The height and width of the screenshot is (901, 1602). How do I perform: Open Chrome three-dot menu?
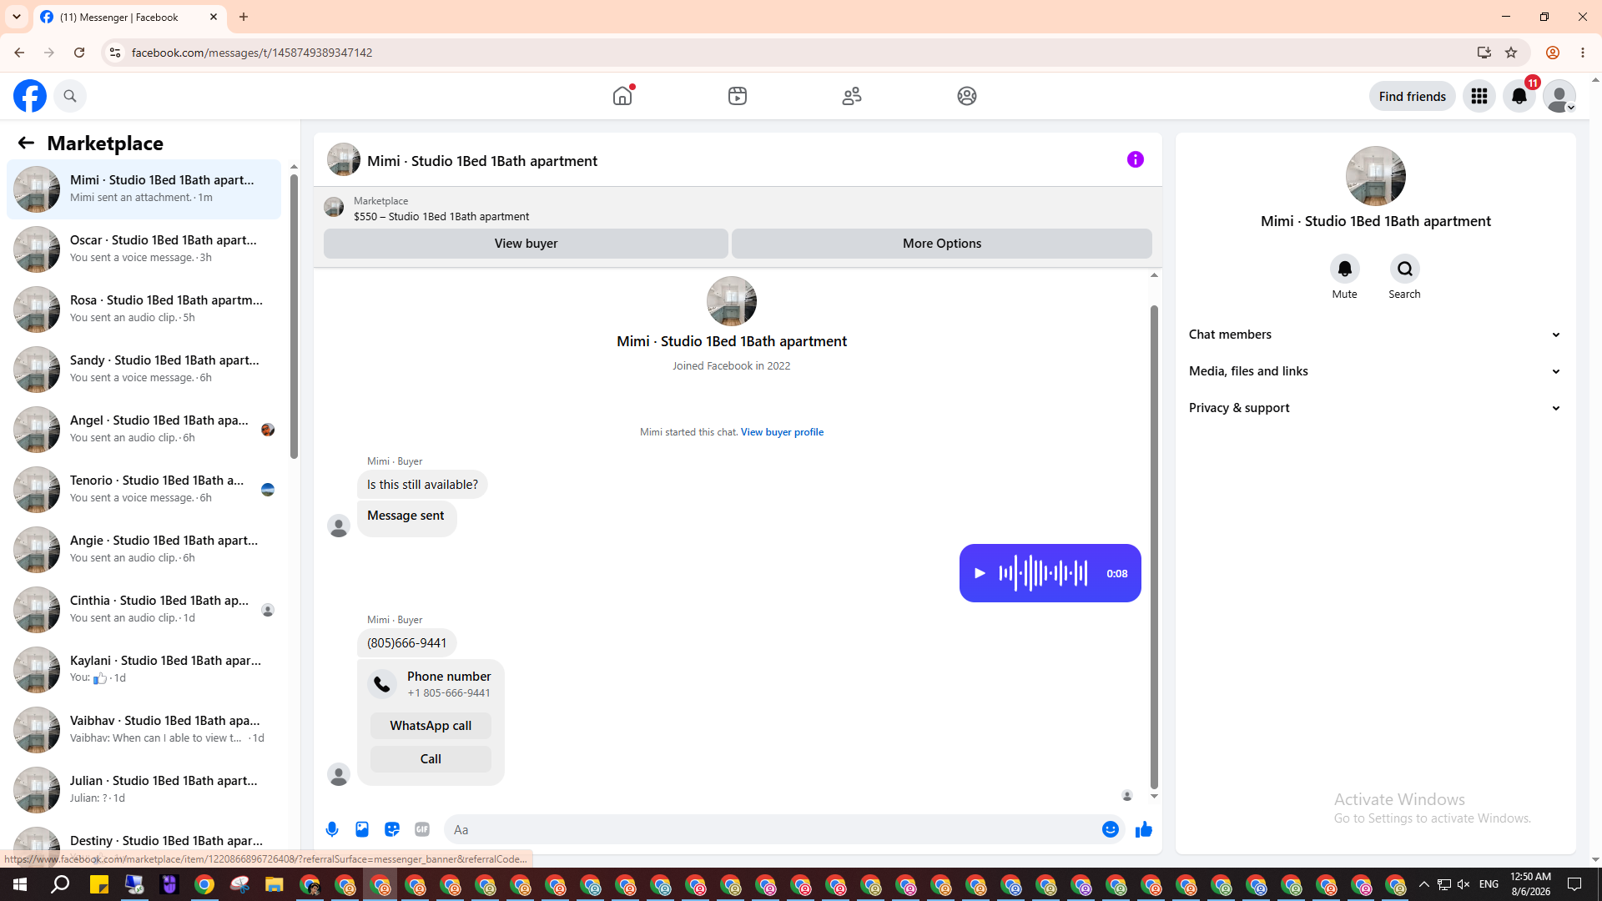(1583, 53)
